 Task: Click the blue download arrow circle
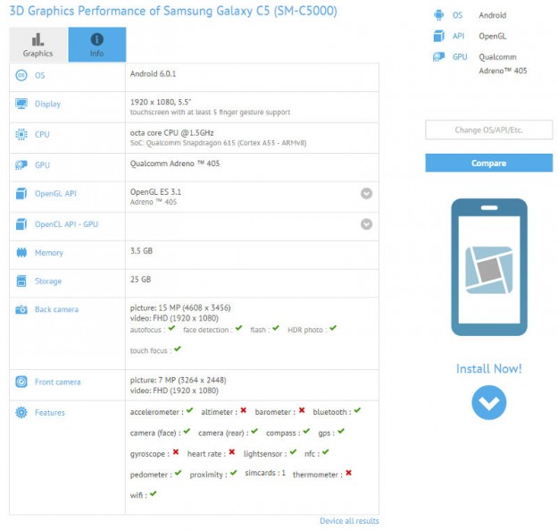(x=488, y=403)
